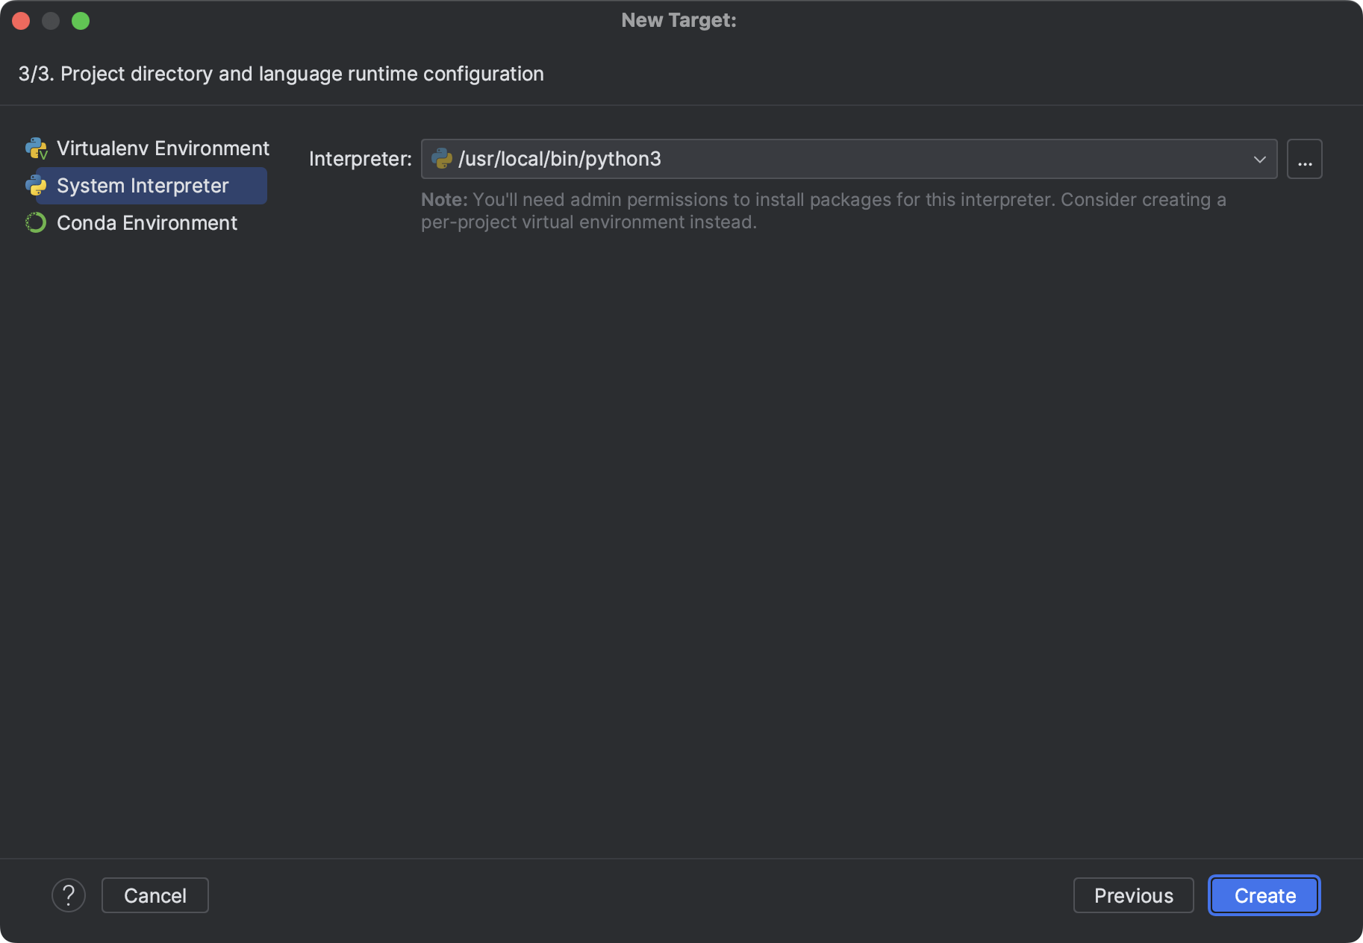Select the Conda Environment option
The height and width of the screenshot is (943, 1363).
pyautogui.click(x=146, y=222)
